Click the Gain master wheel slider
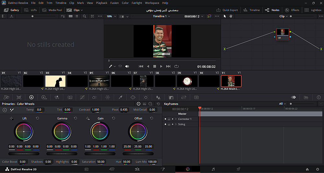This screenshot has width=324, height=173. click(100, 153)
